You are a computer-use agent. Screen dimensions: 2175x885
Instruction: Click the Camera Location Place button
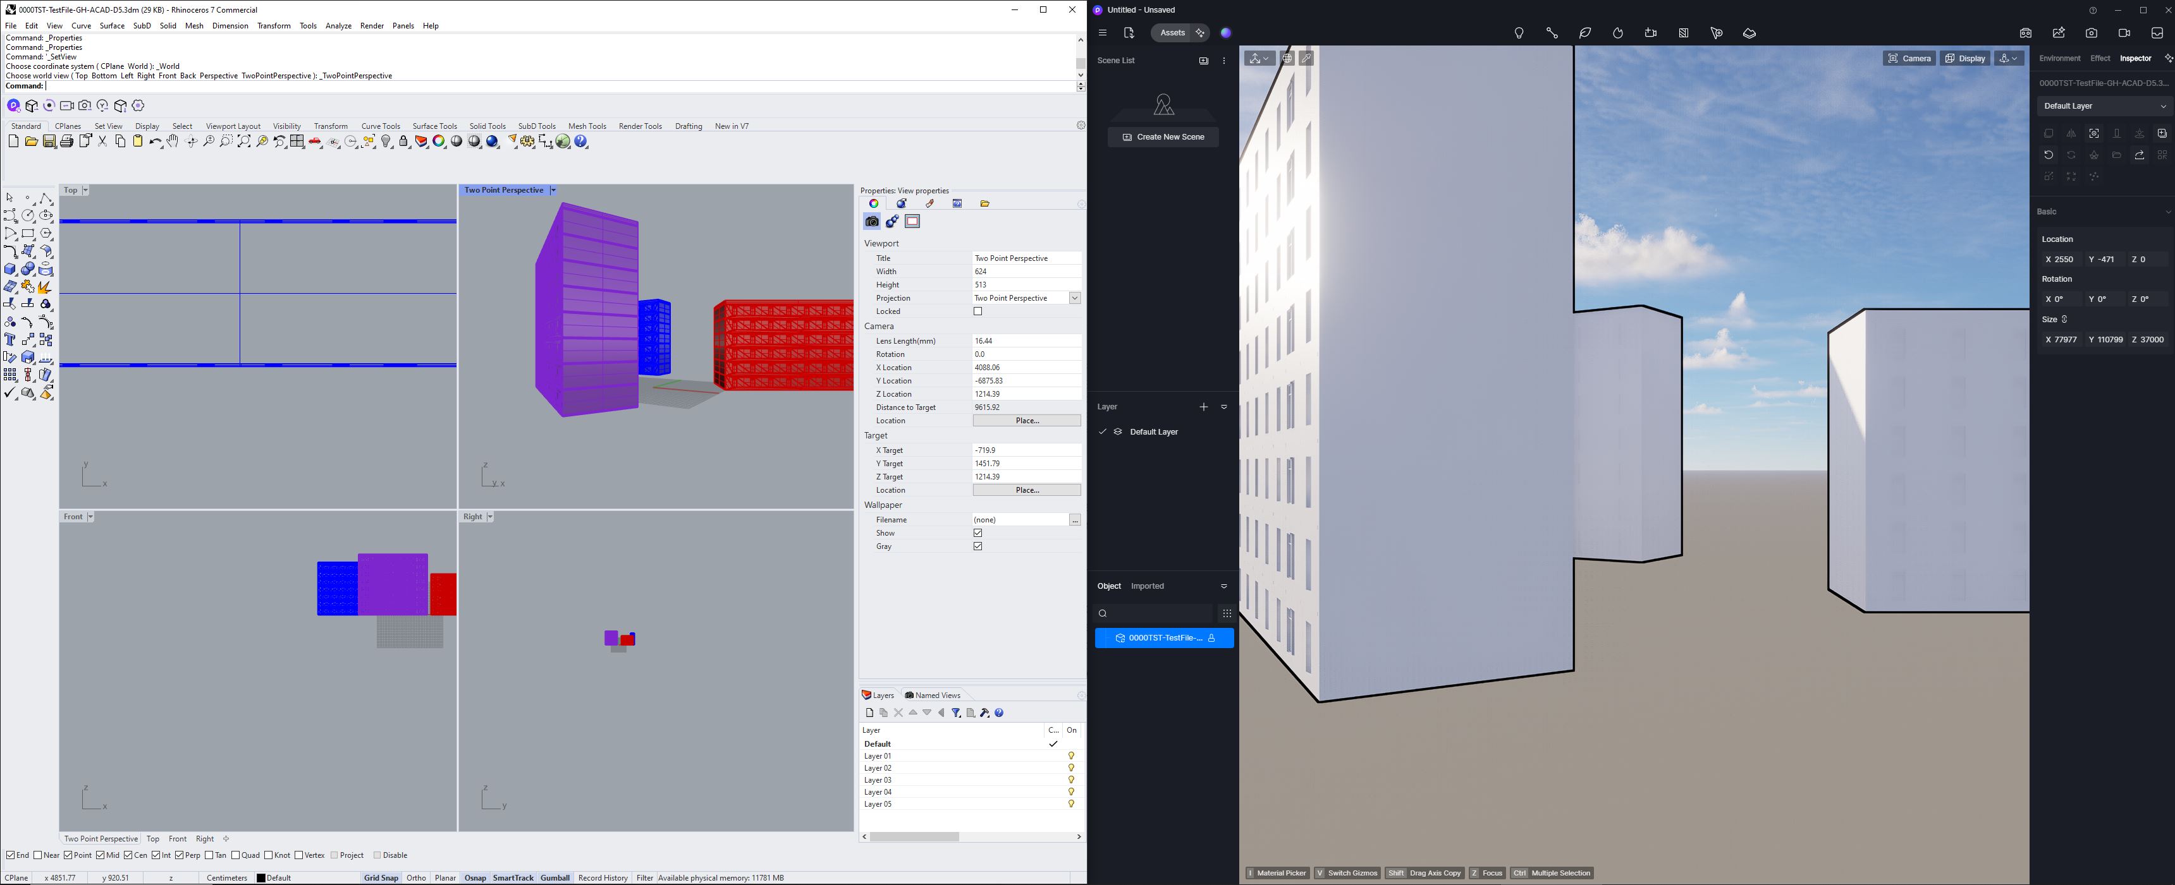tap(1027, 421)
